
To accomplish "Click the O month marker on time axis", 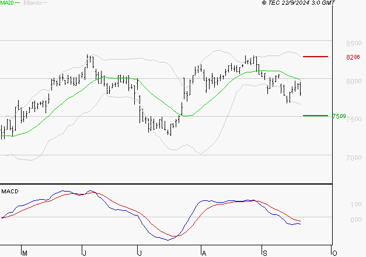I will point(334,253).
